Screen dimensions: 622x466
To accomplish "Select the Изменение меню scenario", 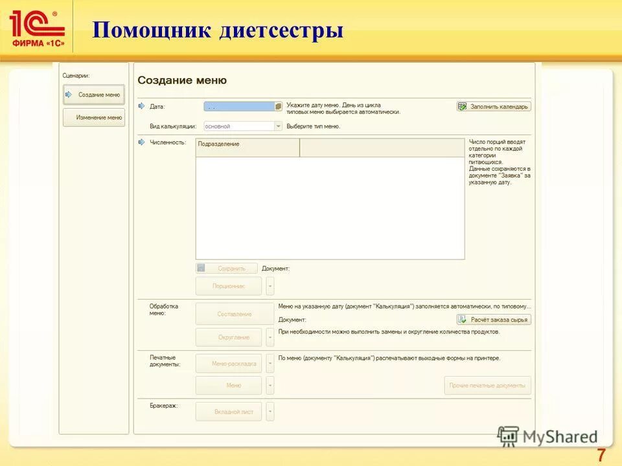I will pos(93,117).
